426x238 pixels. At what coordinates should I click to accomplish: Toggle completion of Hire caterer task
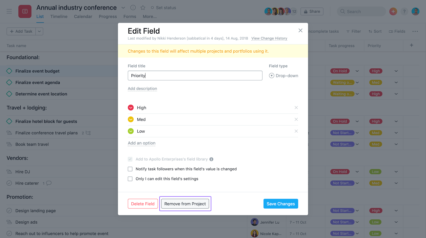pos(9,183)
